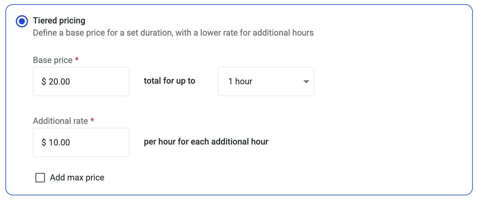The width and height of the screenshot is (477, 202).
Task: Click the "total for up to" text
Action: [x=169, y=81]
